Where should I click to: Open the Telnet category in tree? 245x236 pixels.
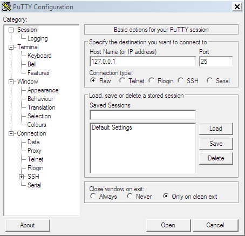(36, 159)
